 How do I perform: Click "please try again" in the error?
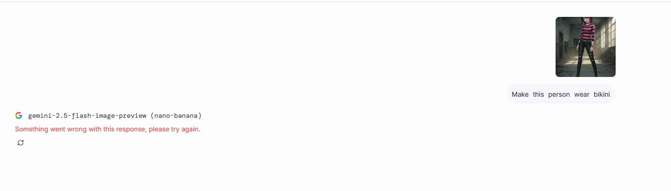pyautogui.click(x=175, y=129)
